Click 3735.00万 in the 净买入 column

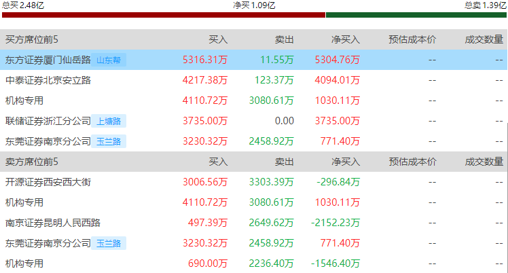coord(338,121)
